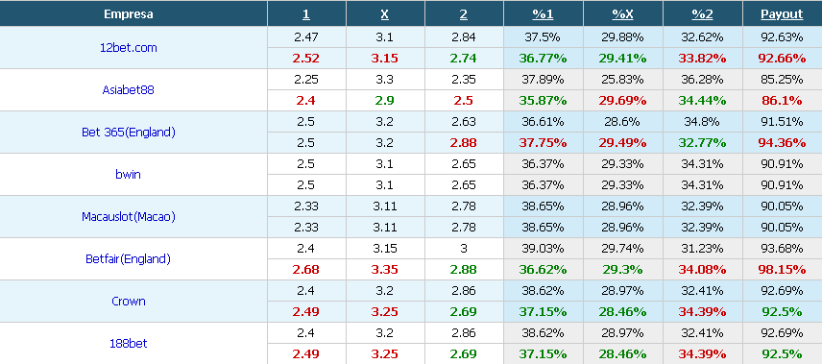
Task: Open the bwin bookmaker link
Action: click(129, 175)
